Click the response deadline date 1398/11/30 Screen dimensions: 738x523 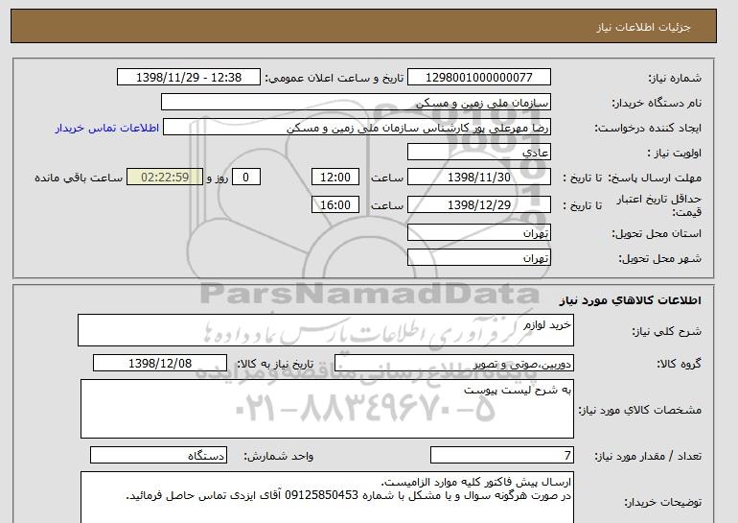(x=478, y=178)
